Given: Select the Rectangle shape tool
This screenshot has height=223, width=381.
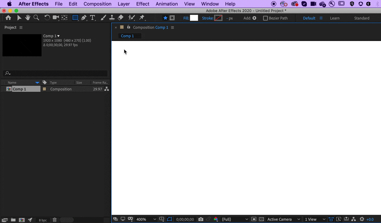Looking at the screenshot, I should click(75, 18).
